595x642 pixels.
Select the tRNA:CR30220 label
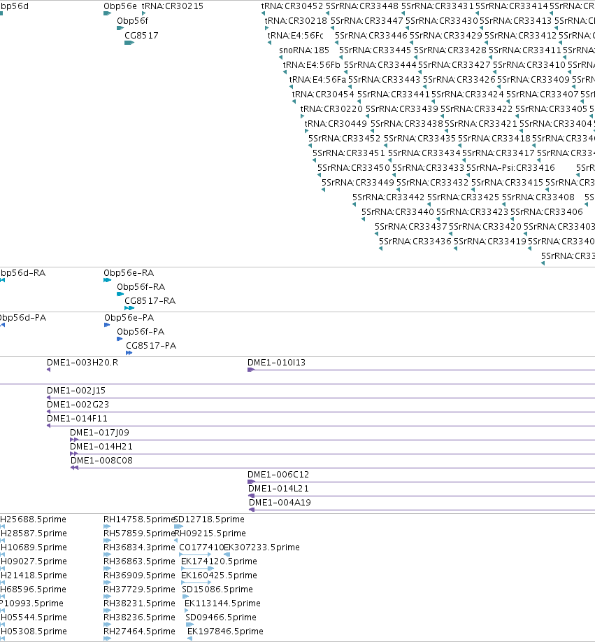pyautogui.click(x=331, y=109)
